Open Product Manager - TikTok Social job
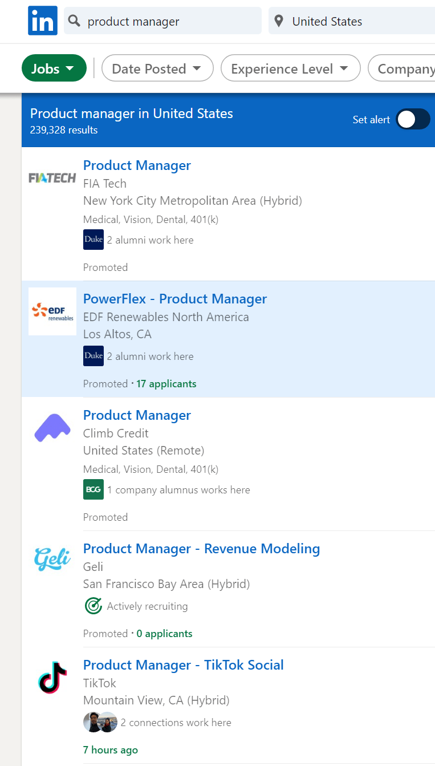 pyautogui.click(x=184, y=665)
